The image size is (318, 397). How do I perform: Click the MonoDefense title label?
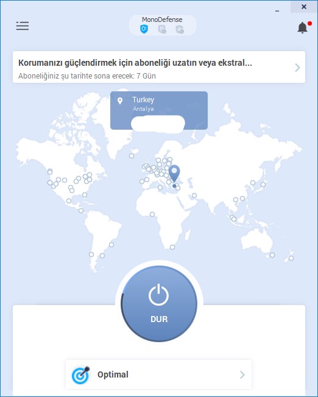click(x=162, y=19)
